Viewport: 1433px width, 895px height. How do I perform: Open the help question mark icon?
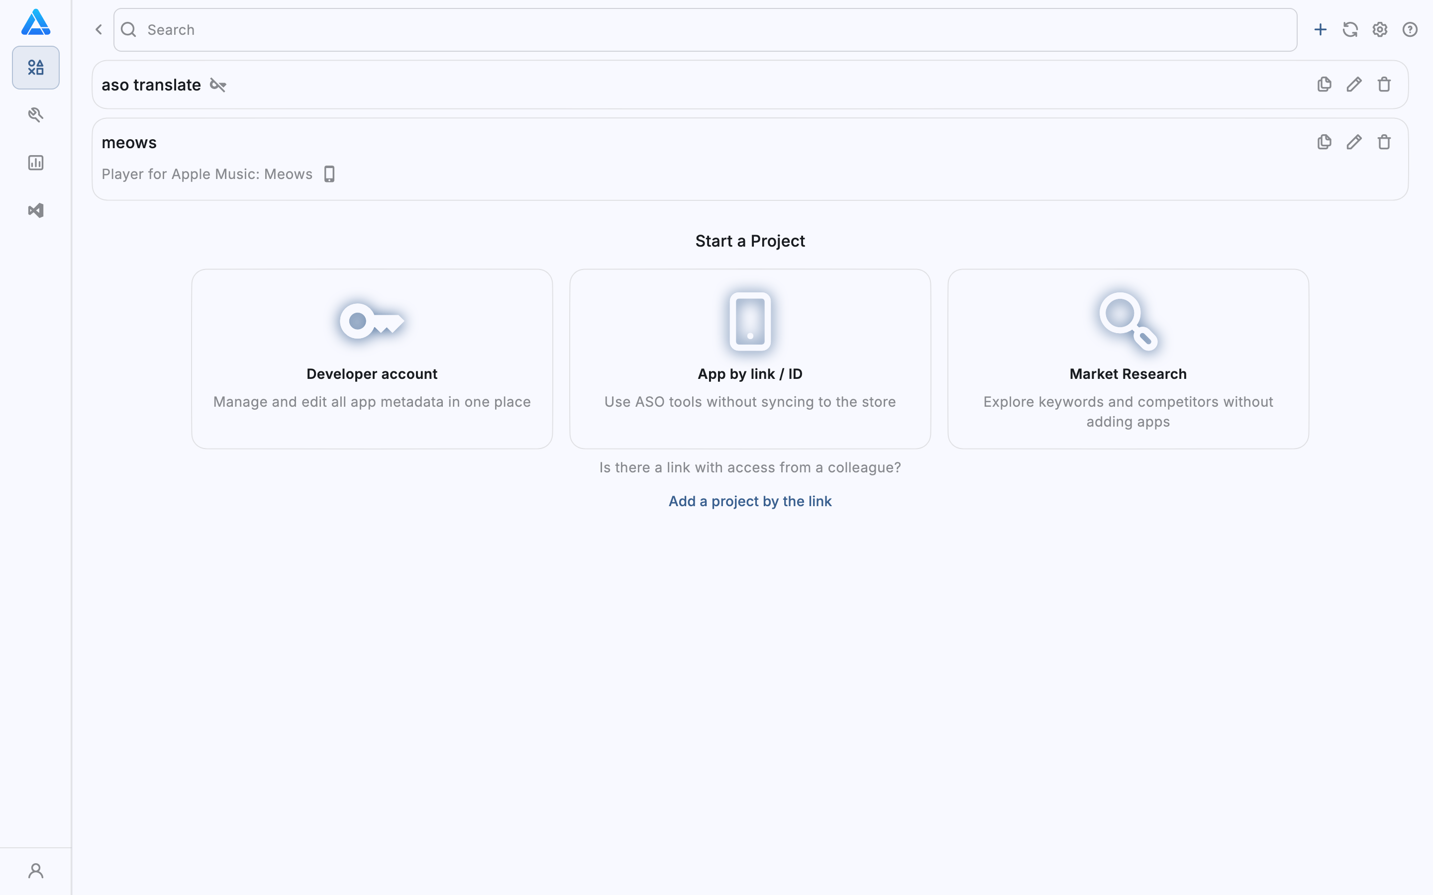pos(1410,30)
